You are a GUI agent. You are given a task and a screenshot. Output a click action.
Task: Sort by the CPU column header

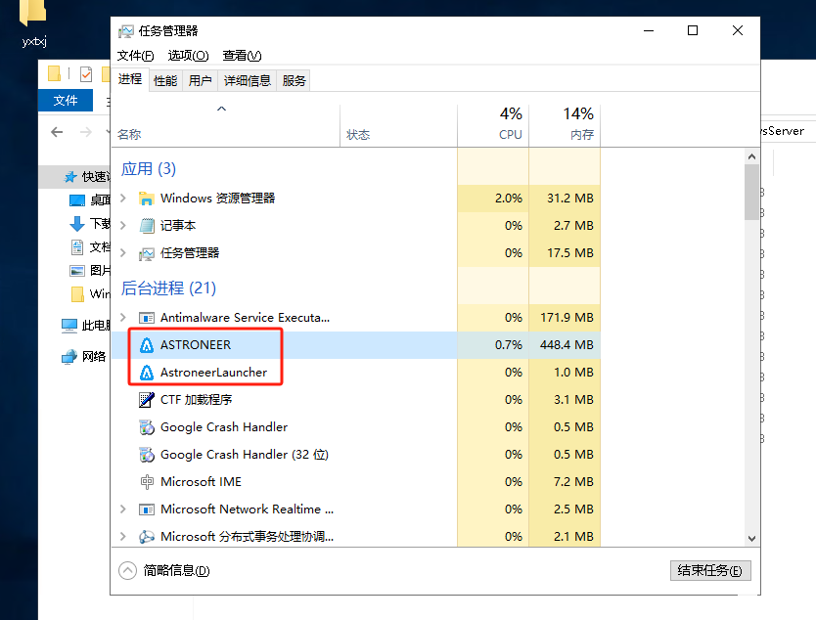(x=493, y=125)
